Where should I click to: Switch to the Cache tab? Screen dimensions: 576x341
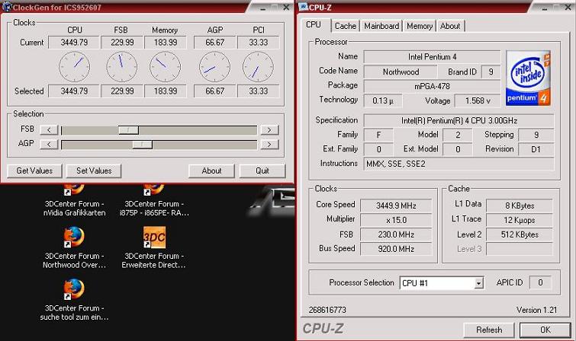pos(346,26)
